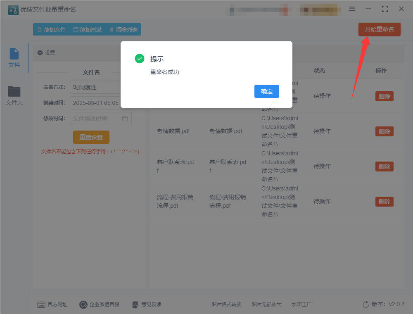The image size is (413, 314).
Task: Open 水印工厂 link
Action: (301, 304)
